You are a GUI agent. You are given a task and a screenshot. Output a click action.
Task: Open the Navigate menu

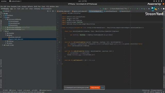pyautogui.click(x=14, y=6)
